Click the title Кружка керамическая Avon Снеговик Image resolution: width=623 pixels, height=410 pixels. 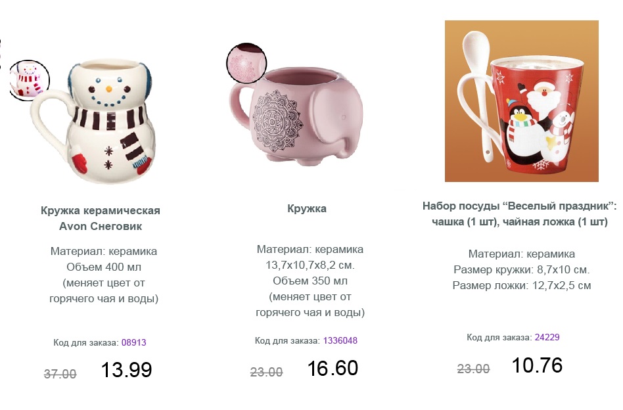101,218
